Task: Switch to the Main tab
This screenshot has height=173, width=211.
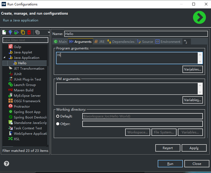Action: pyautogui.click(x=60, y=42)
